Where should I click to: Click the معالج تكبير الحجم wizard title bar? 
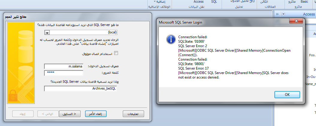click(x=78, y=17)
